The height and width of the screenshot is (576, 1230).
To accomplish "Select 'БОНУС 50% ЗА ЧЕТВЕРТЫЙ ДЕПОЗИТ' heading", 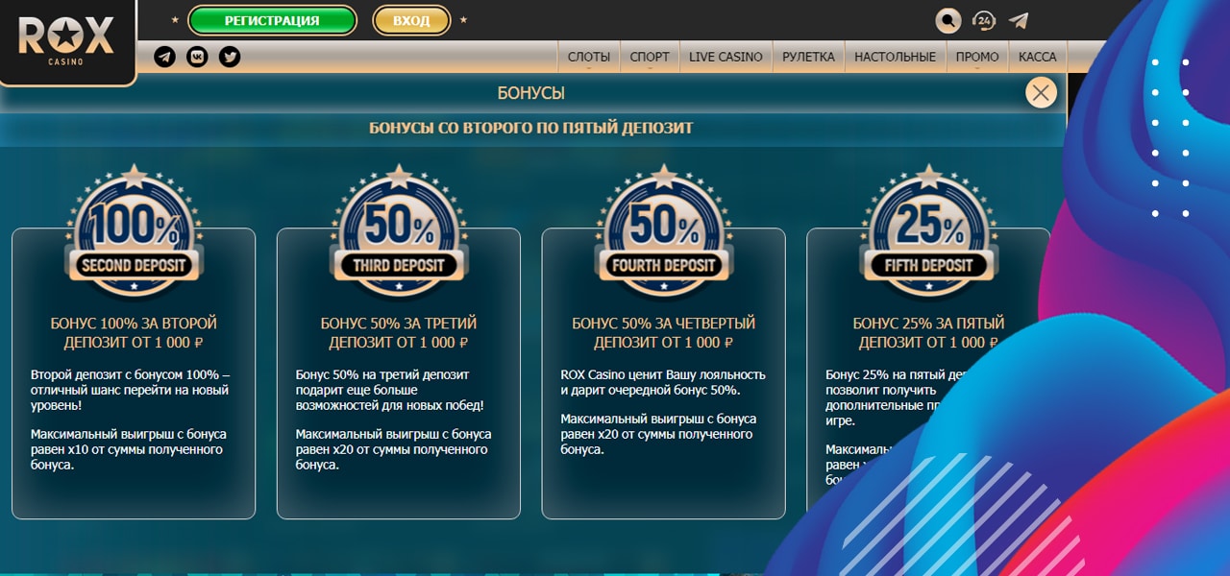I will pos(664,333).
